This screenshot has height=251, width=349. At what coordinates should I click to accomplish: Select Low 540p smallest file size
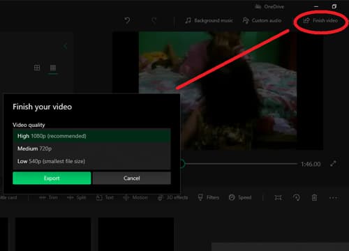[x=91, y=161]
